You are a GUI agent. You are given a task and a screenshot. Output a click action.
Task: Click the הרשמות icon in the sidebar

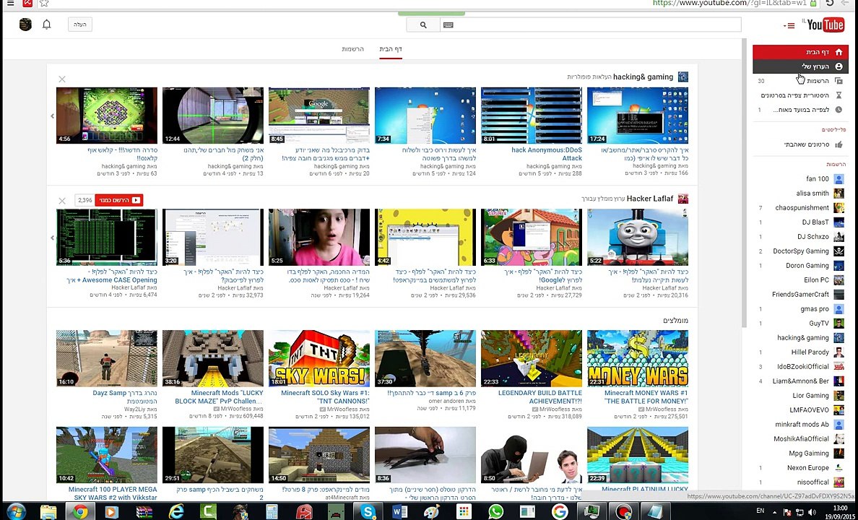(838, 81)
